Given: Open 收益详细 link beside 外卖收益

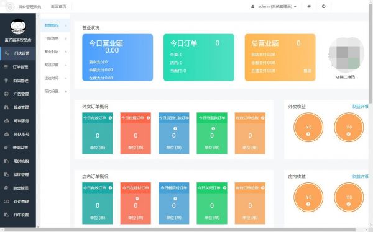Looking at the screenshot, I should coord(360,106).
